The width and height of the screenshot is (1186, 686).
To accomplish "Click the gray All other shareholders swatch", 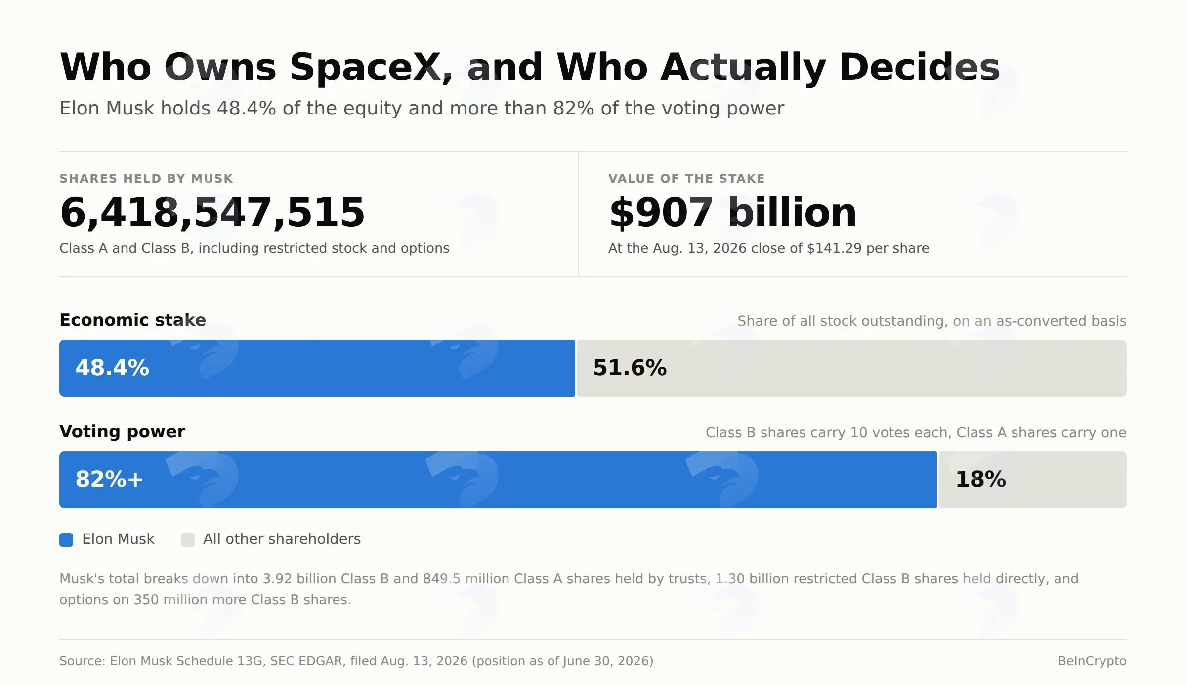I will pyautogui.click(x=188, y=539).
